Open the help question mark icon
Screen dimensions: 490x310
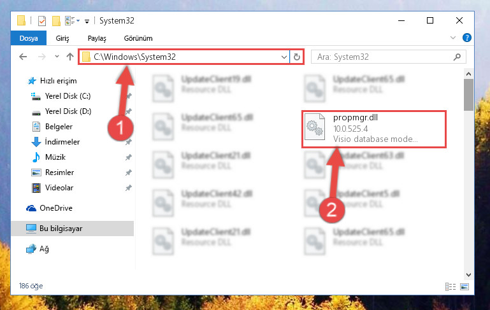point(466,38)
